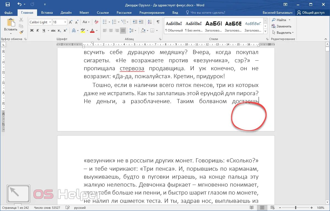This screenshot has width=330, height=211.
Task: Select the Format Painter brush icon
Action: [x=21, y=32]
